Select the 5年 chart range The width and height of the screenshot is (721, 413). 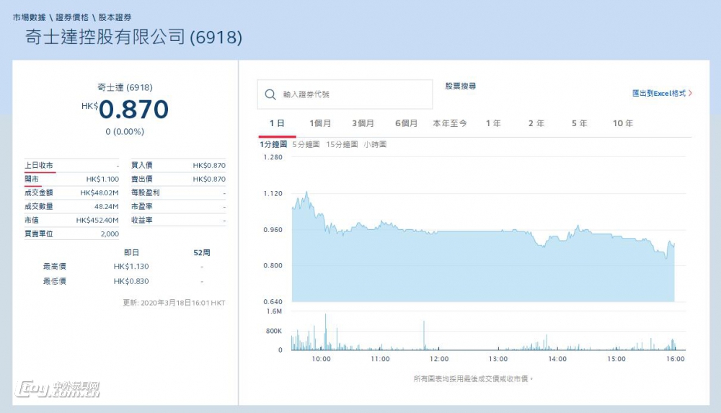[x=579, y=123]
